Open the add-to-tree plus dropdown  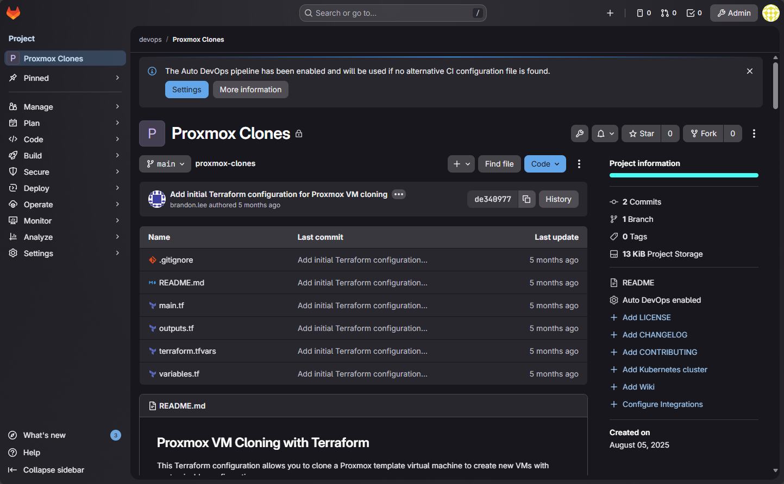click(x=461, y=164)
